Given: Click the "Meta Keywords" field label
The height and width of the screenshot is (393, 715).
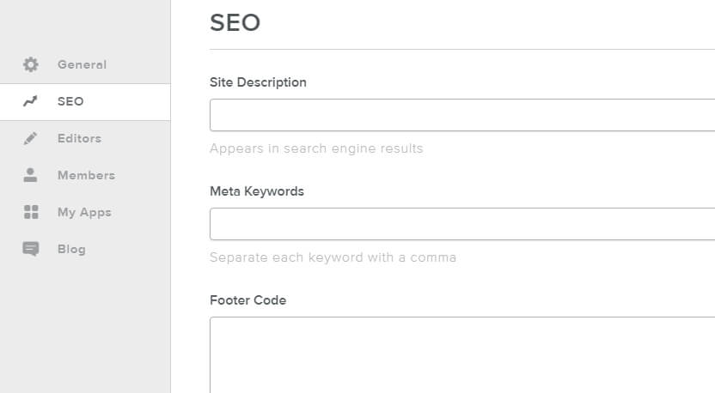Looking at the screenshot, I should 257,191.
